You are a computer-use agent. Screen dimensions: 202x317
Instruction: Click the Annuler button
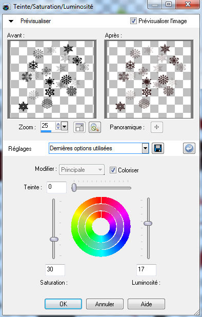coord(105,304)
